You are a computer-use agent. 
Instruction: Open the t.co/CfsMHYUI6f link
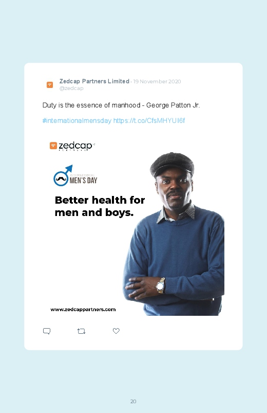pyautogui.click(x=149, y=121)
